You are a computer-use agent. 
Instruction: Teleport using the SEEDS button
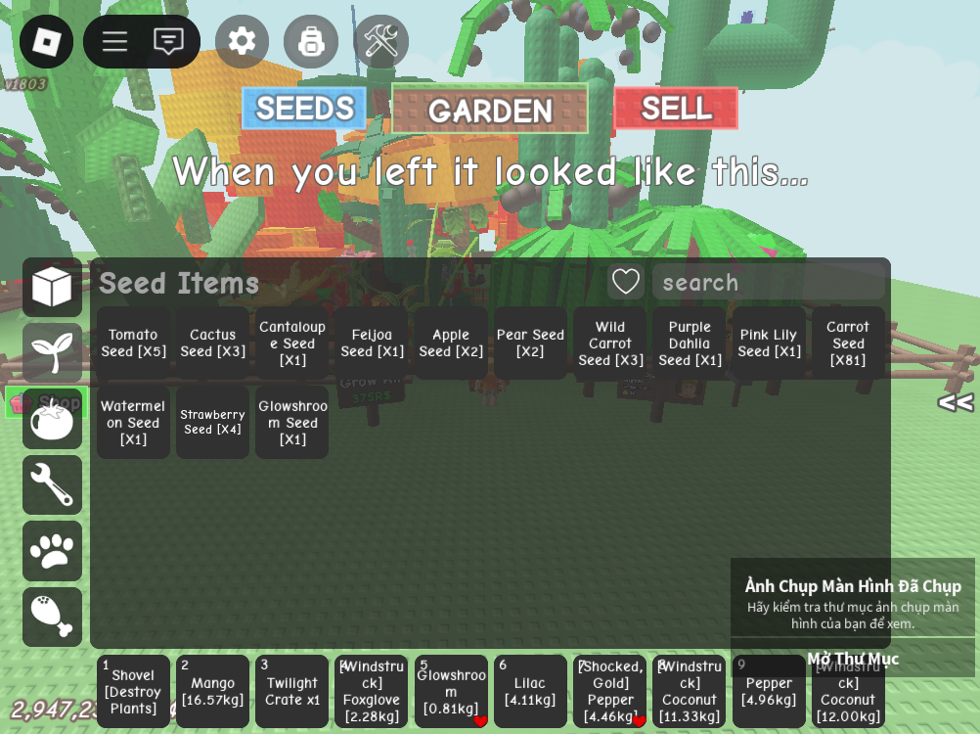(x=304, y=109)
